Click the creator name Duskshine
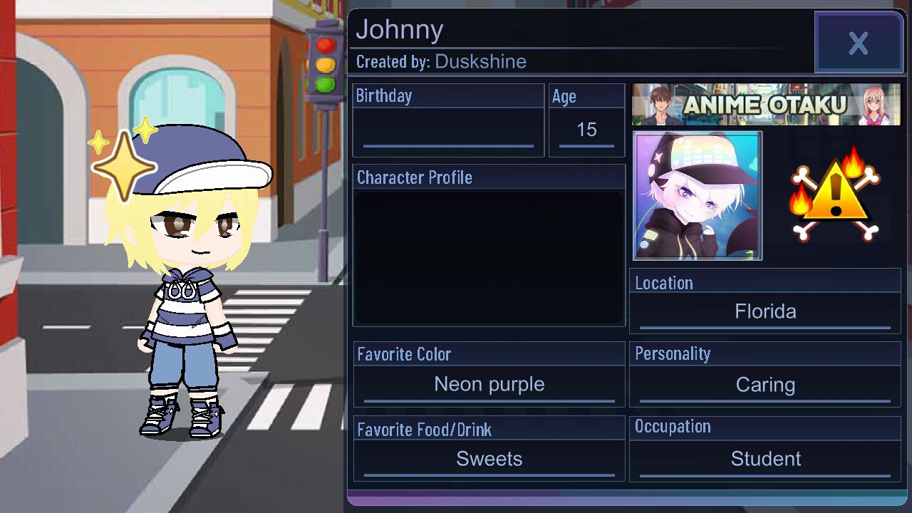Image resolution: width=912 pixels, height=513 pixels. click(x=481, y=62)
